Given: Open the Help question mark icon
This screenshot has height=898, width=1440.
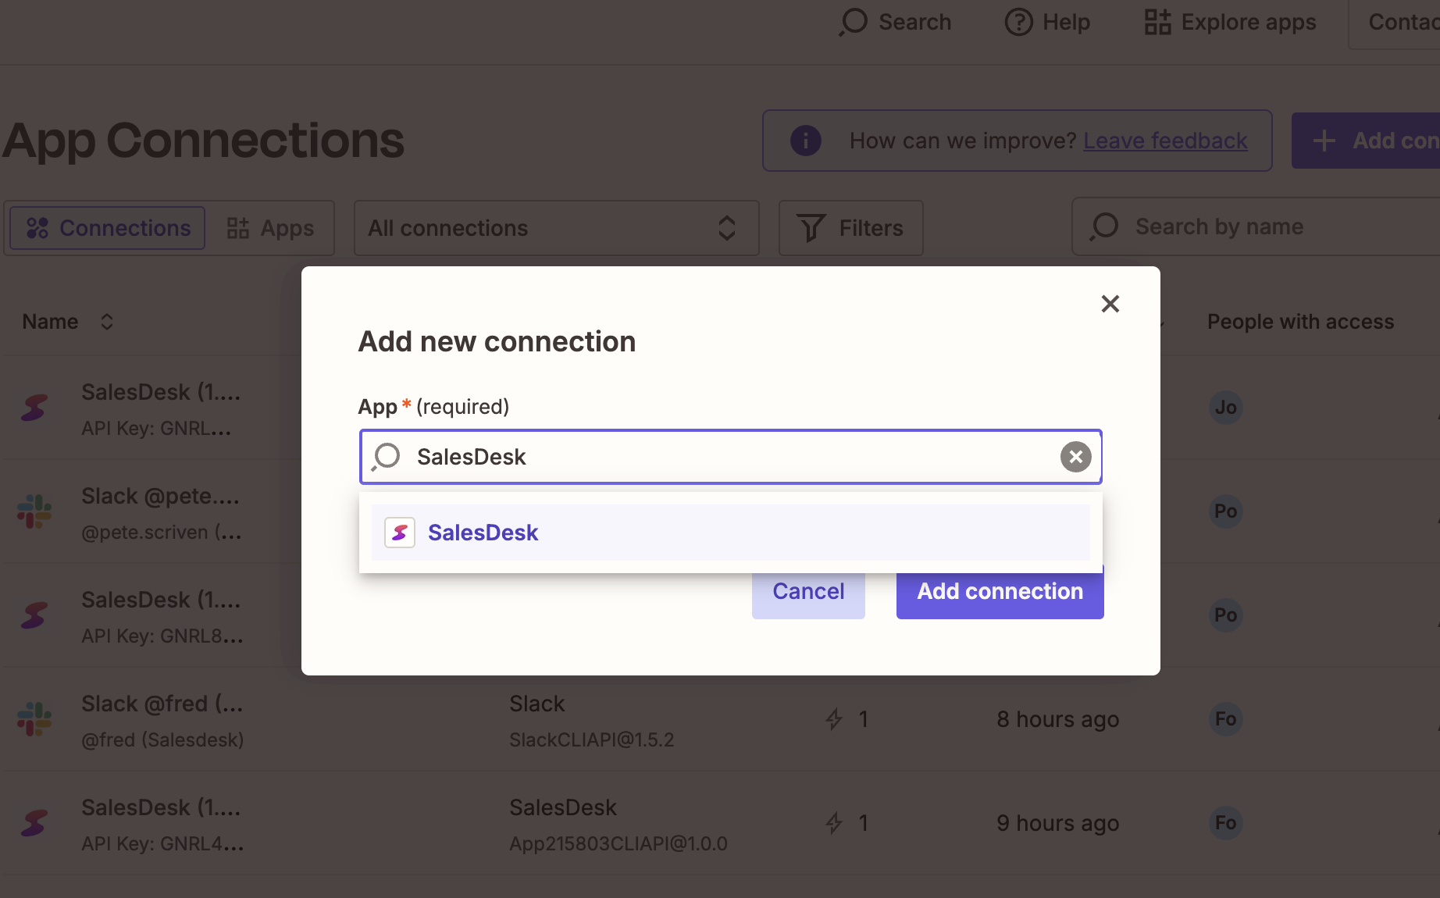Looking at the screenshot, I should (1017, 22).
